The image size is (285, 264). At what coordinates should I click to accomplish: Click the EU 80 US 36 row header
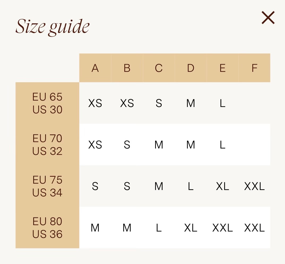click(x=48, y=228)
